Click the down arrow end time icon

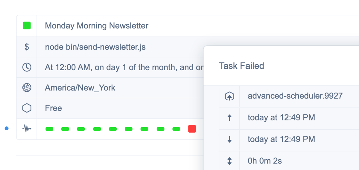[x=229, y=139]
